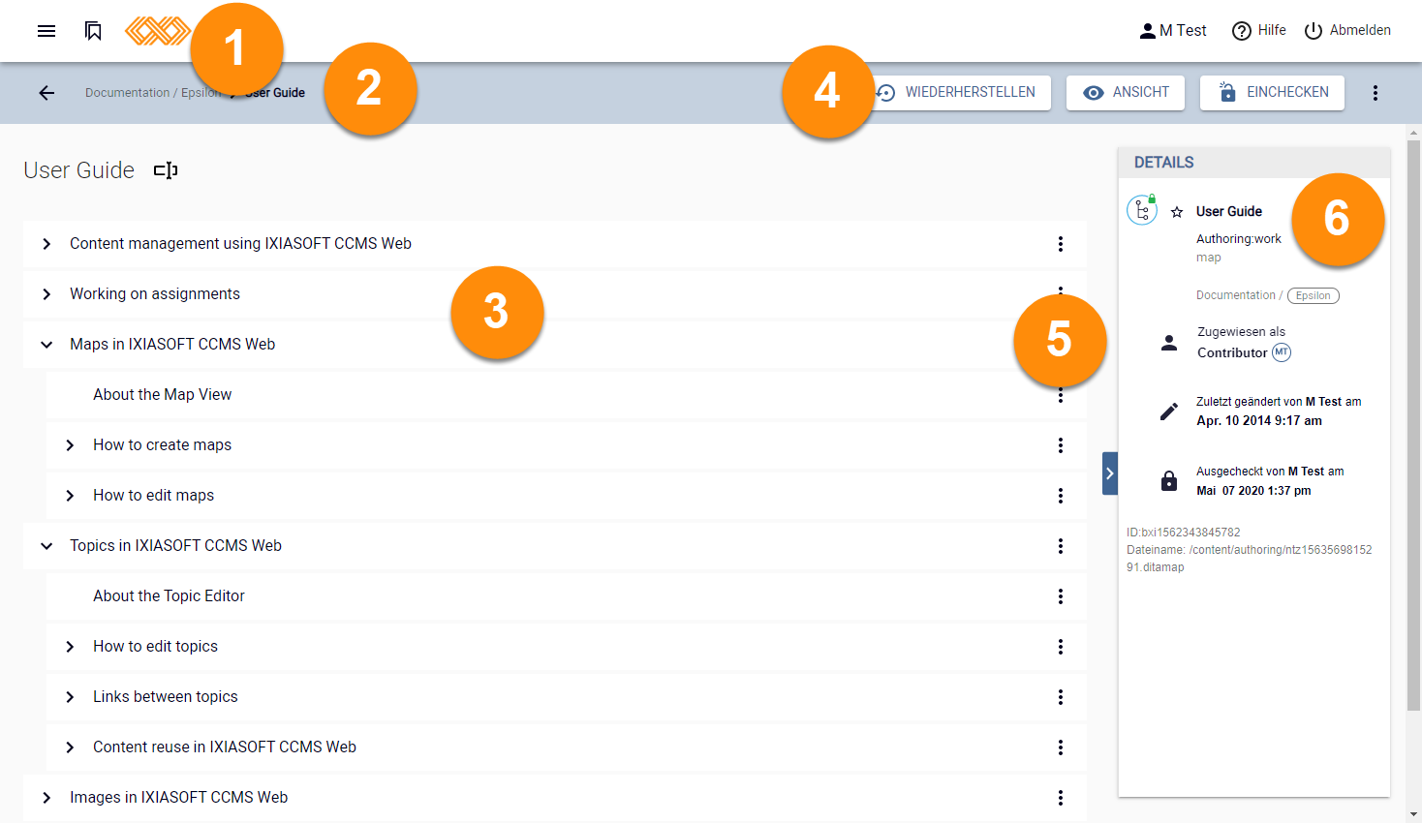
Task: Open options menu for Topics in IXIASOFT row
Action: pyautogui.click(x=1061, y=546)
